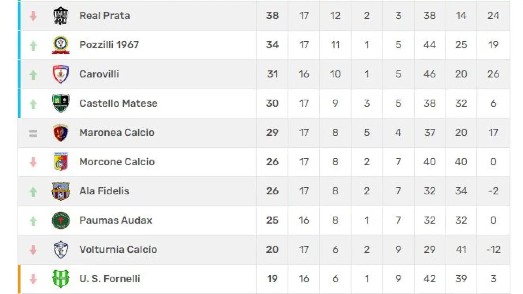Click the Carovilli shield logo
The width and height of the screenshot is (523, 294).
click(60, 74)
